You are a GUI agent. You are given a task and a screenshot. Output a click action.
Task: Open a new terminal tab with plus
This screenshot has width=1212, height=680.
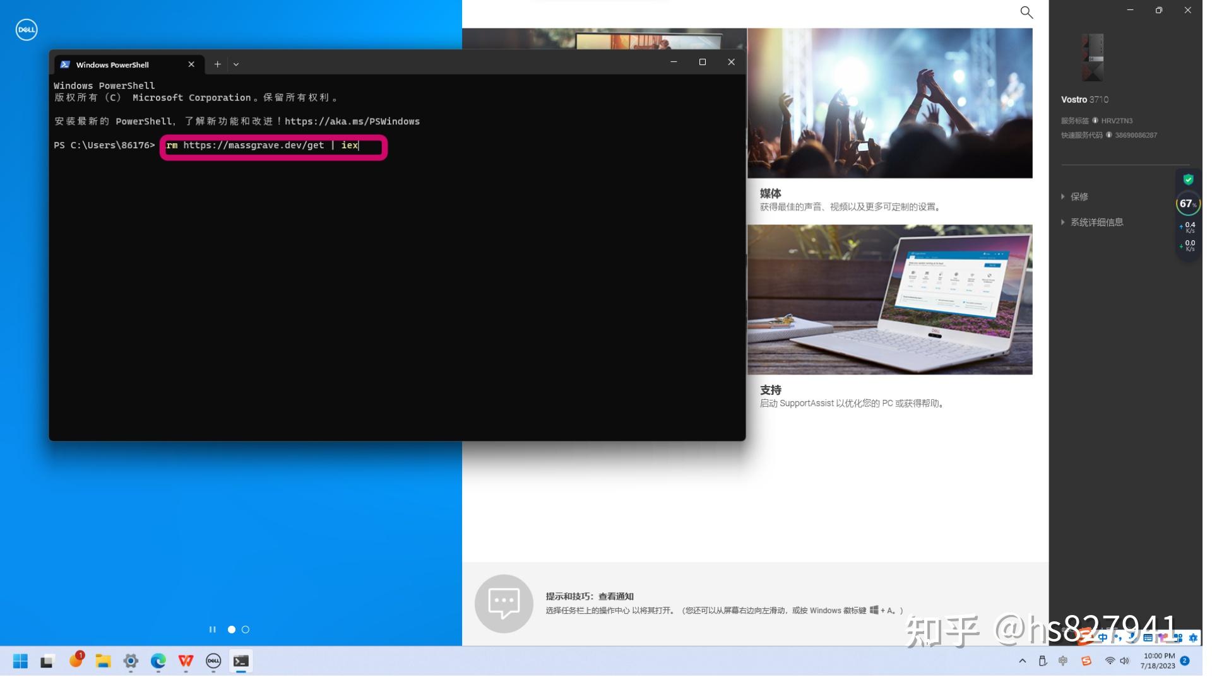point(219,65)
